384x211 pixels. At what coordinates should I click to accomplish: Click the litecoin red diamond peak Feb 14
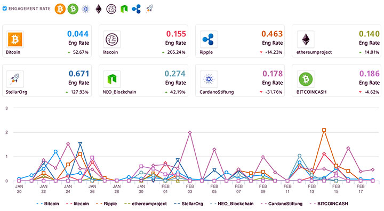324,154
